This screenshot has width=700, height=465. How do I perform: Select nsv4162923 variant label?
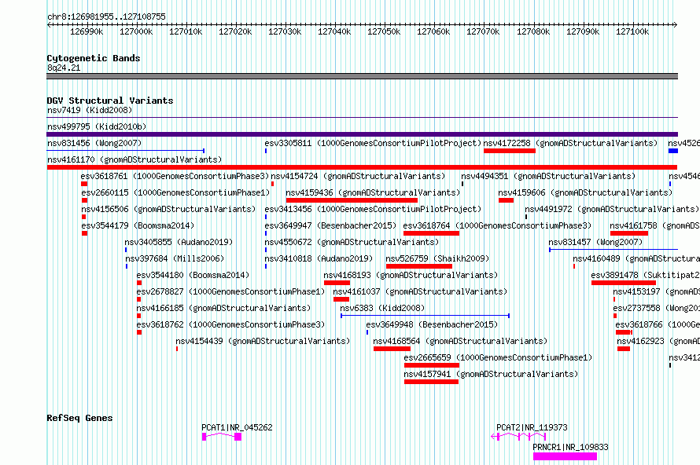point(658,341)
